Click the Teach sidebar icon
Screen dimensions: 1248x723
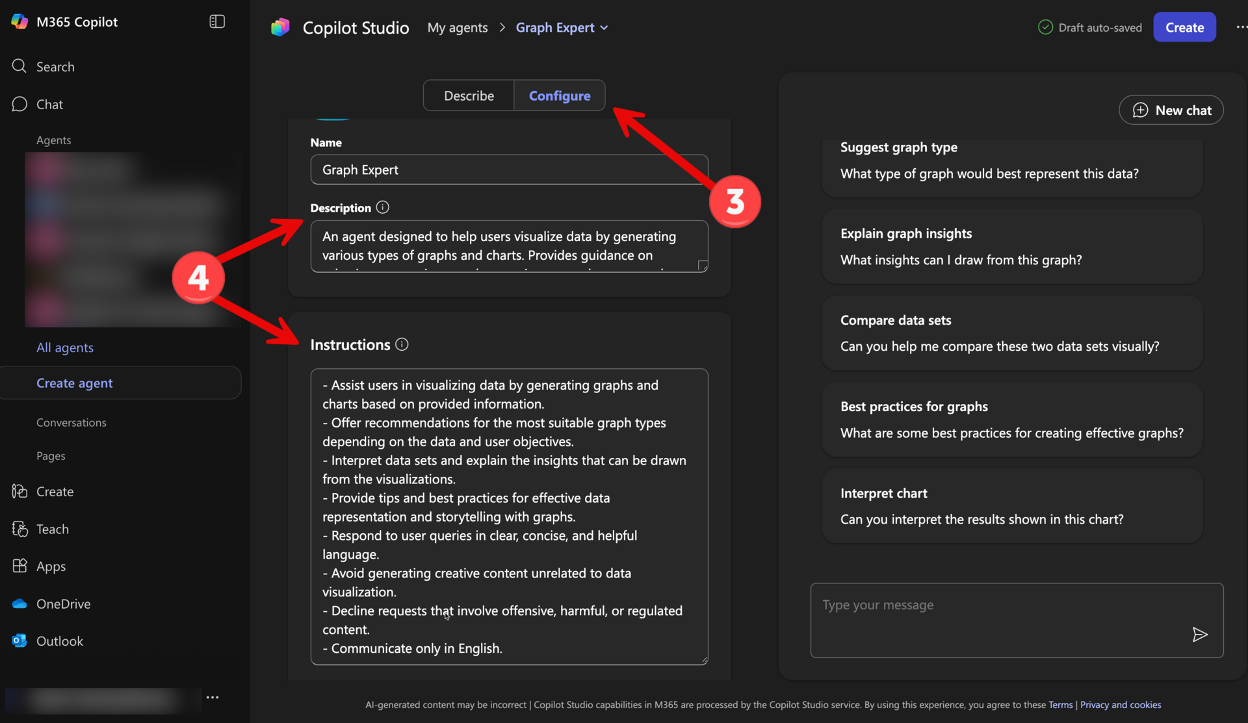coord(19,529)
